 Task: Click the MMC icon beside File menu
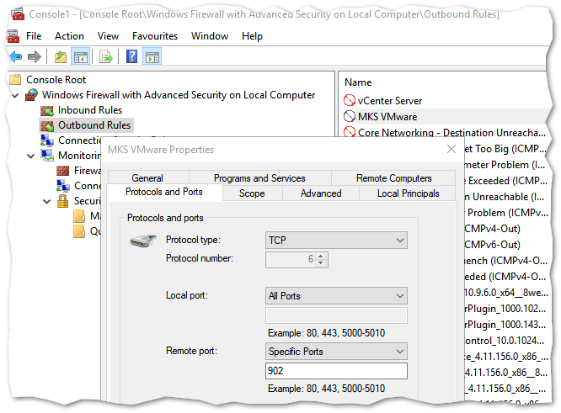13,36
